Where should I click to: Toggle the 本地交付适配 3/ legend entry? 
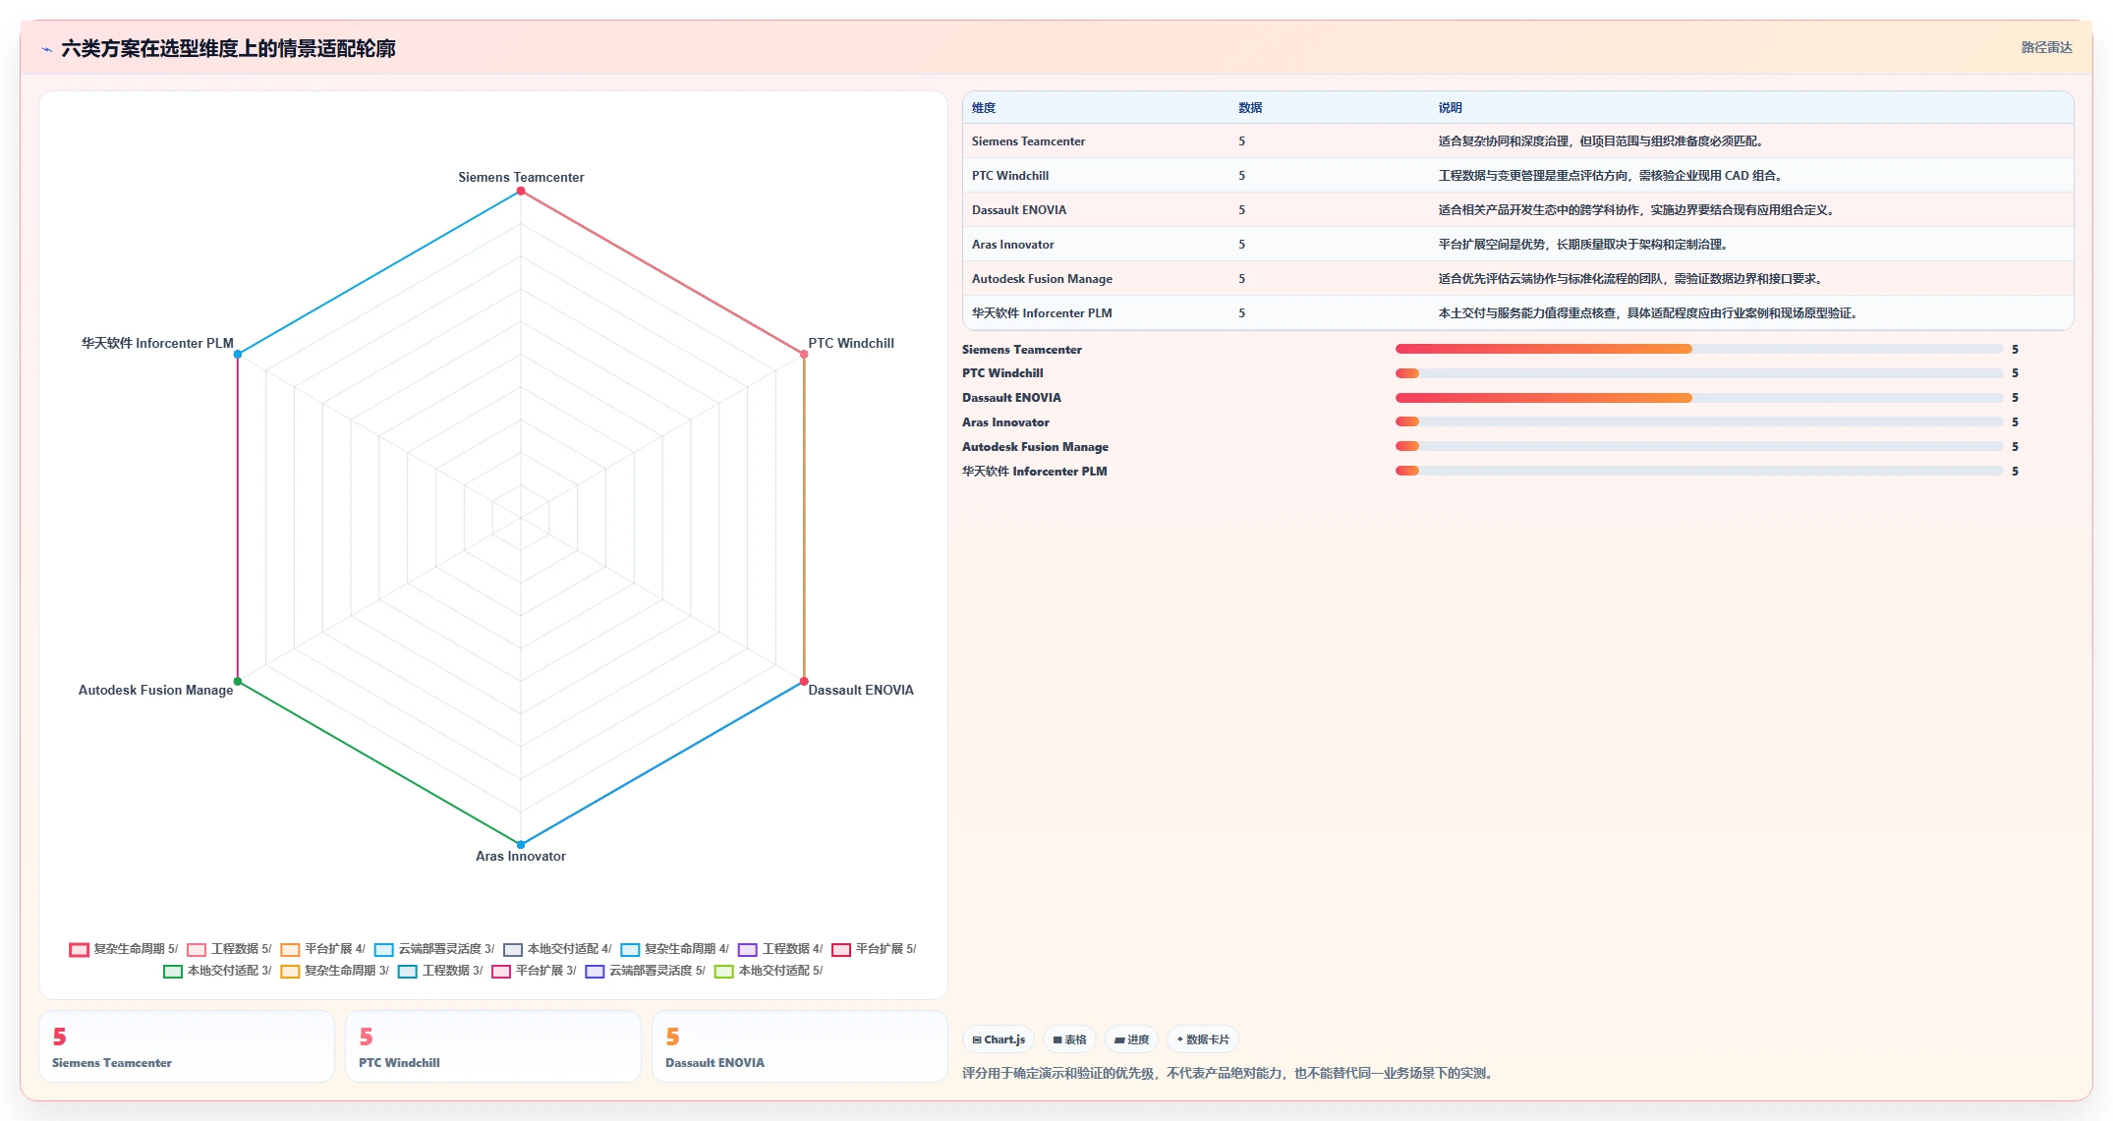tap(217, 971)
